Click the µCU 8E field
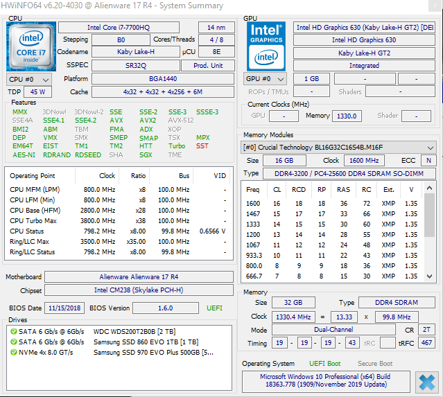 (x=216, y=52)
